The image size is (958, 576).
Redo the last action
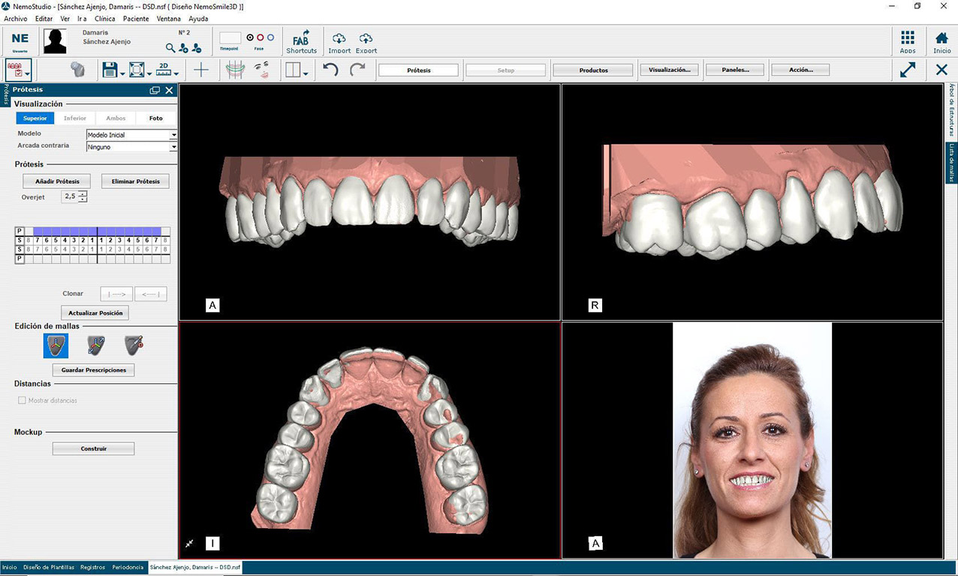click(x=357, y=70)
